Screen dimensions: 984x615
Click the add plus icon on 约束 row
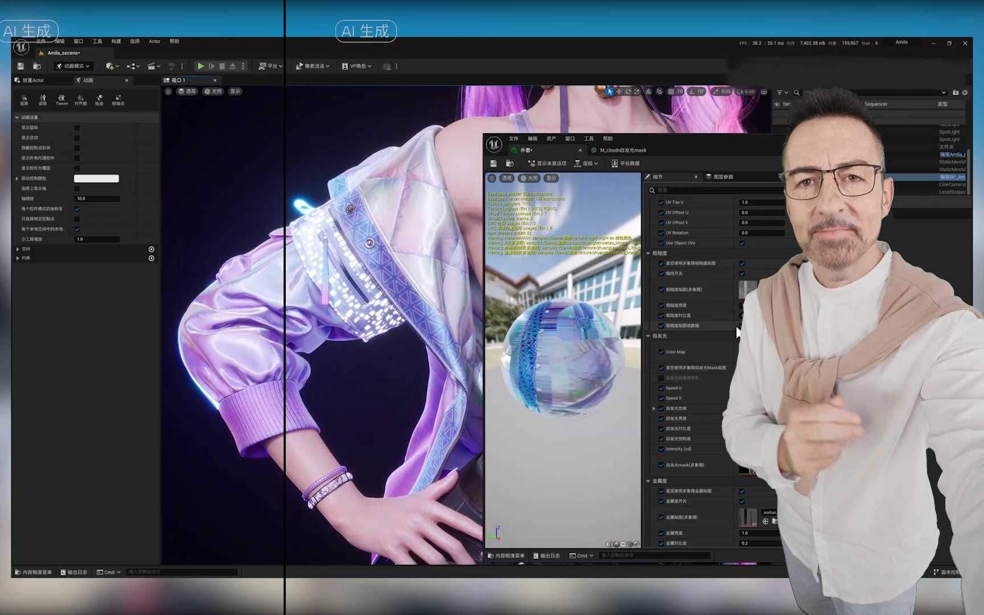tap(151, 259)
